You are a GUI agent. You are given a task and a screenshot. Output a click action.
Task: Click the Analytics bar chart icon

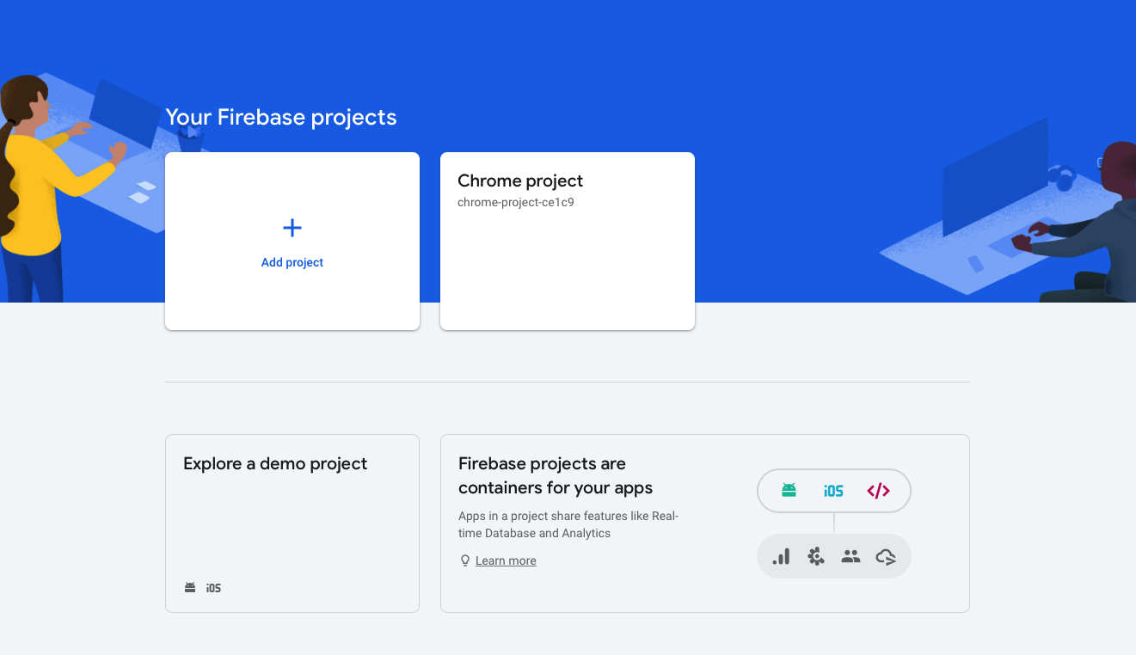[781, 557]
